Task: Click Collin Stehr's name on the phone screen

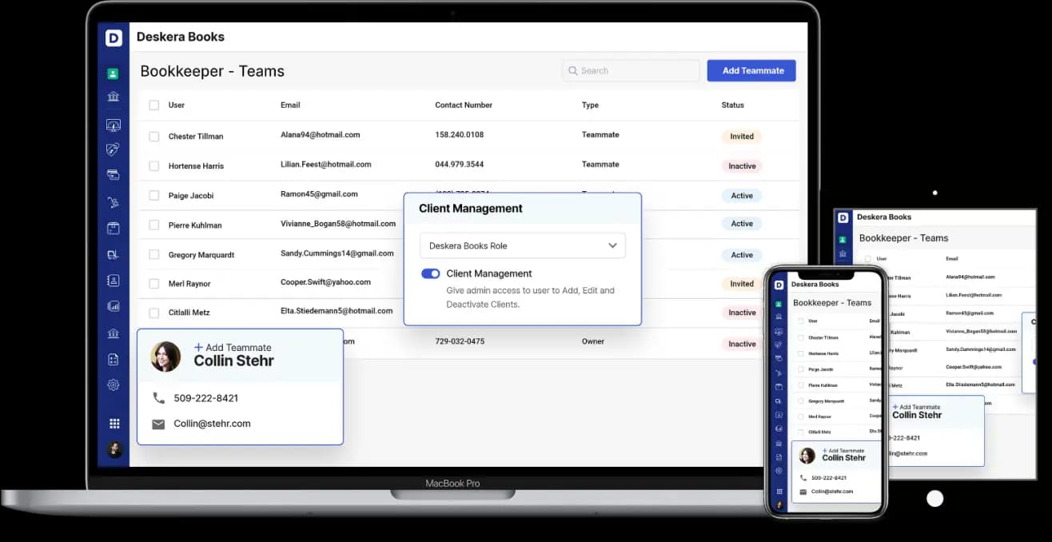Action: point(843,458)
